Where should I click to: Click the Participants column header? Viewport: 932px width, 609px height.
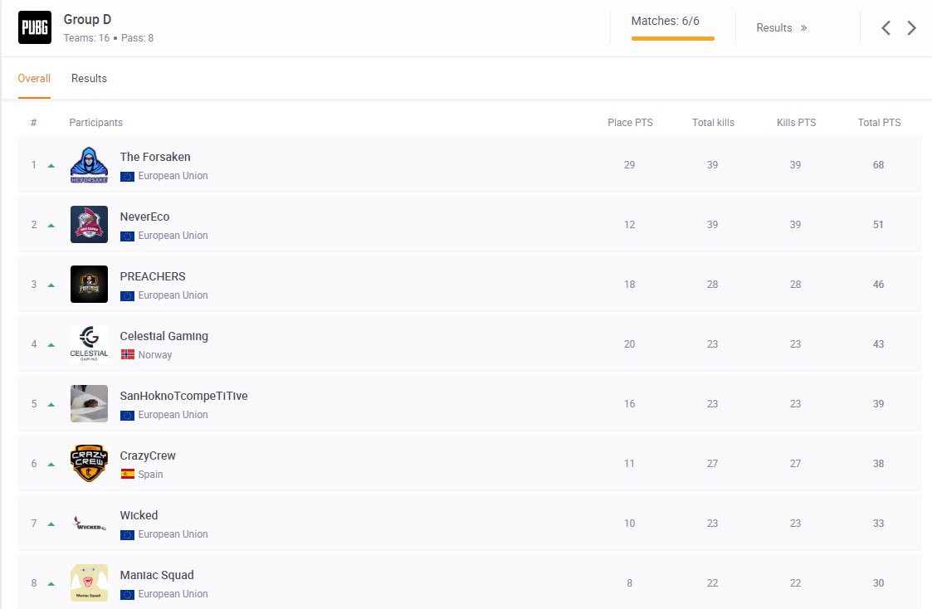tap(95, 123)
